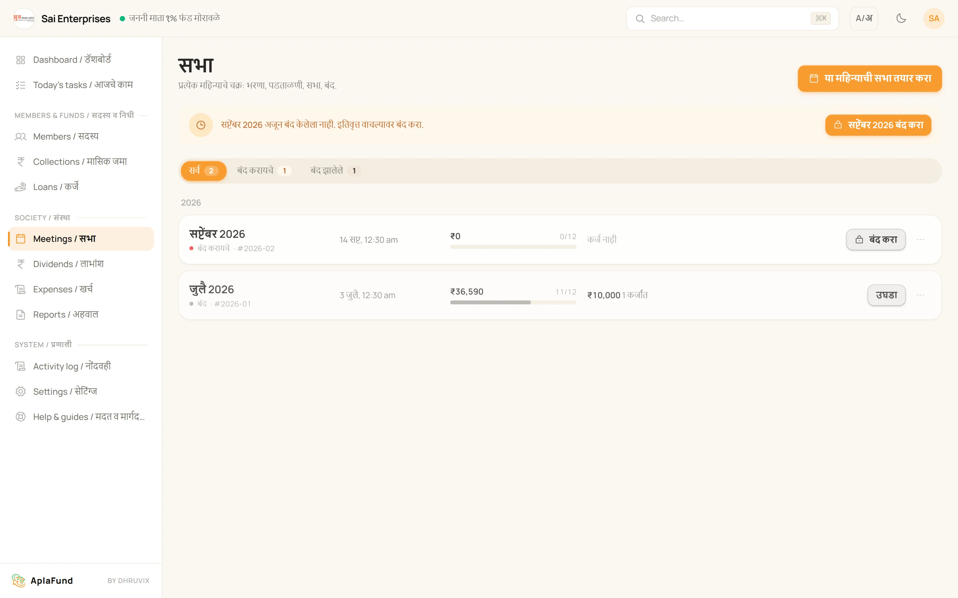This screenshot has height=598, width=958.
Task: Click the clock icon in pending banner
Action: 201,125
